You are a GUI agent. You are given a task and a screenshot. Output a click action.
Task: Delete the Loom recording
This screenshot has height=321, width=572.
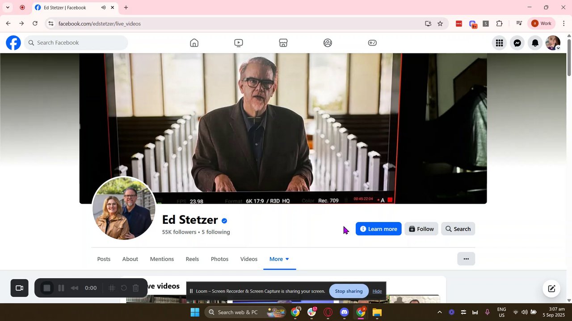point(136,288)
